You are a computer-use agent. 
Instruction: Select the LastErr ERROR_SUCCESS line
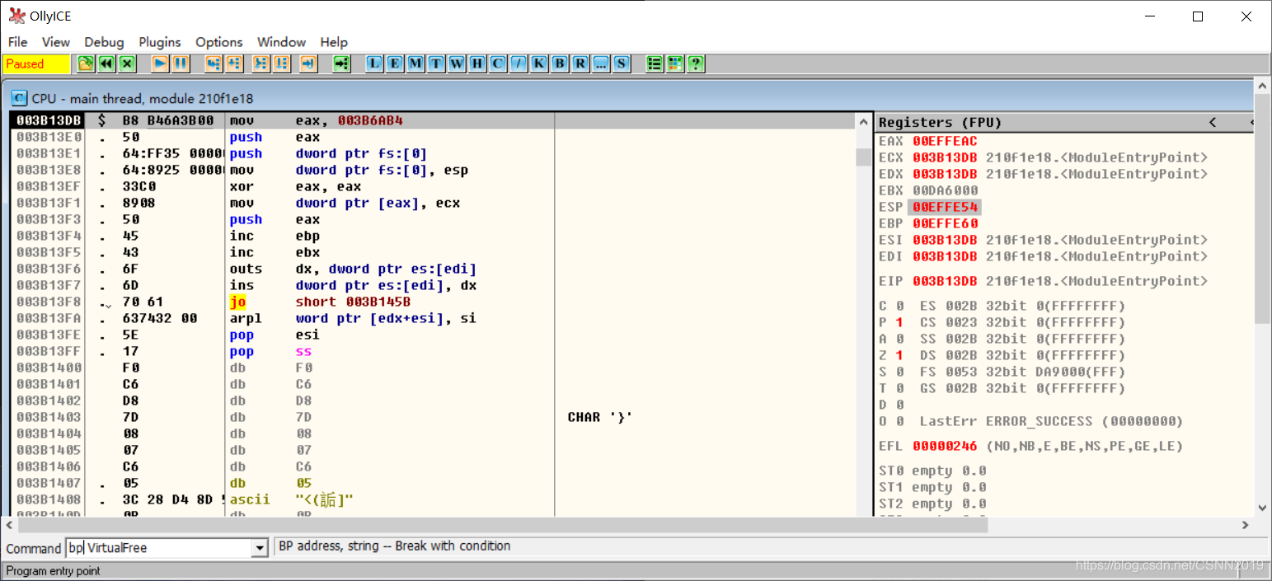click(1051, 421)
